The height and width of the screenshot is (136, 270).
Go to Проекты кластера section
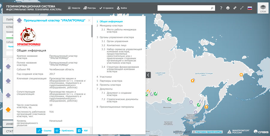(110, 85)
